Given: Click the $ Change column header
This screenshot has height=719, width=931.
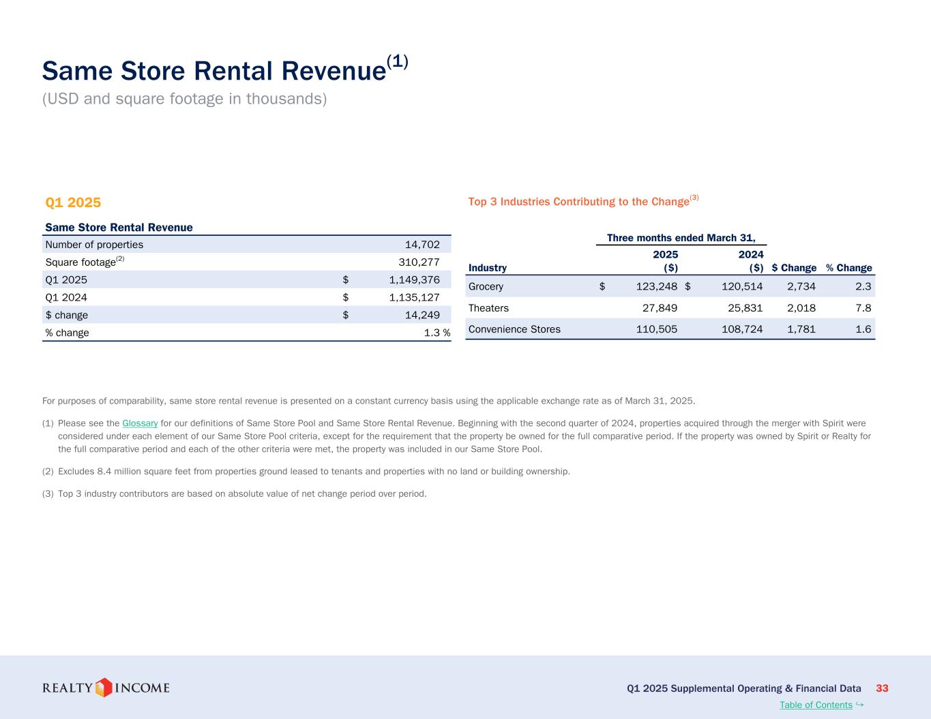Looking at the screenshot, I should [794, 268].
